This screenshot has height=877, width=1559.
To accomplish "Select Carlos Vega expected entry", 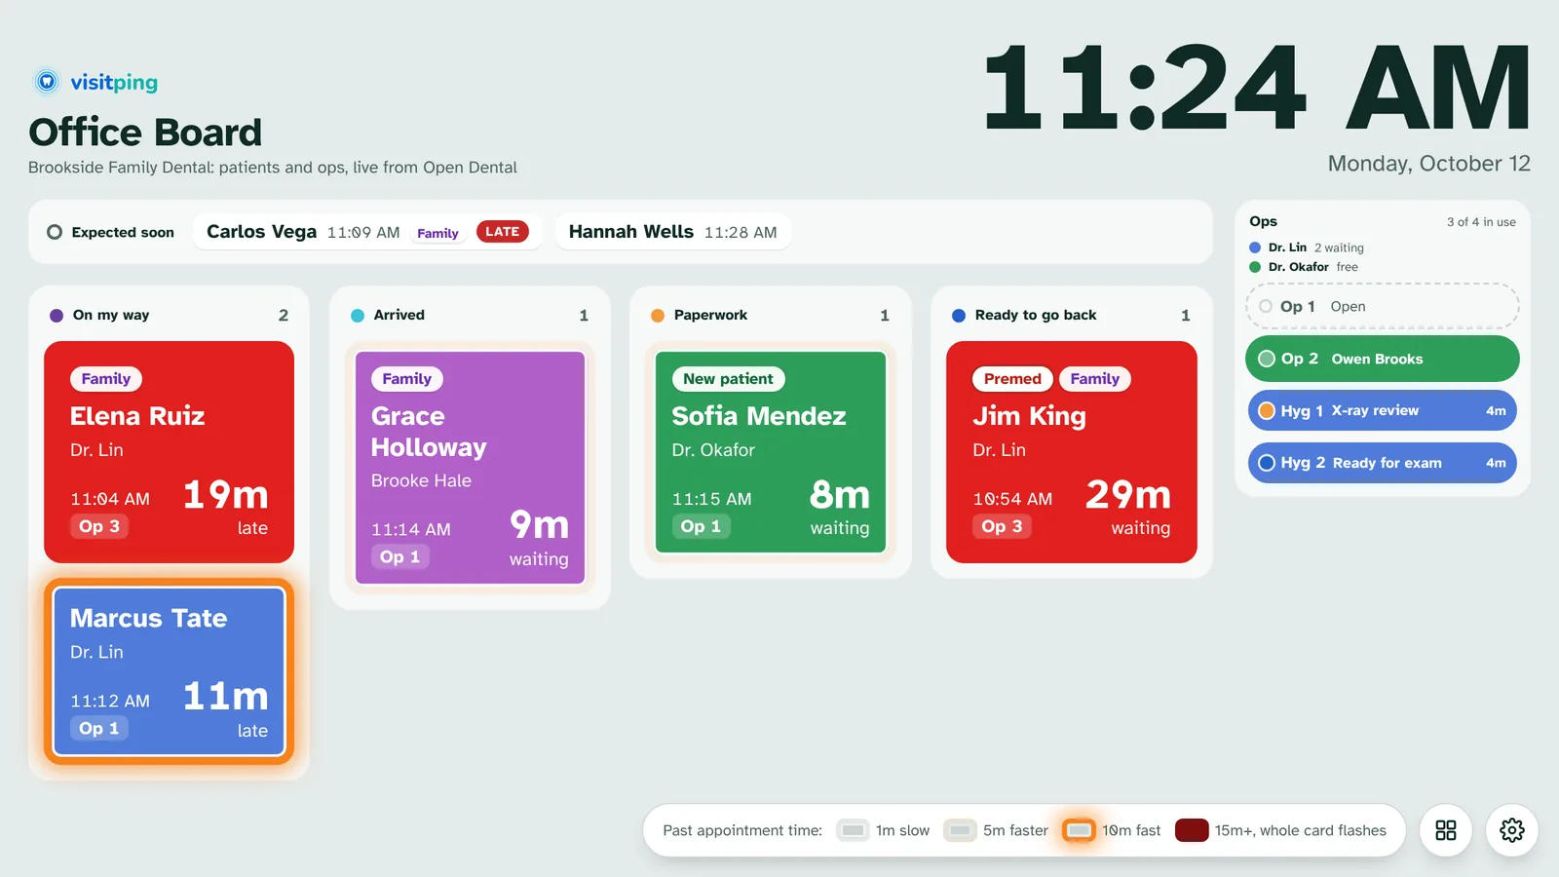I will (x=367, y=232).
